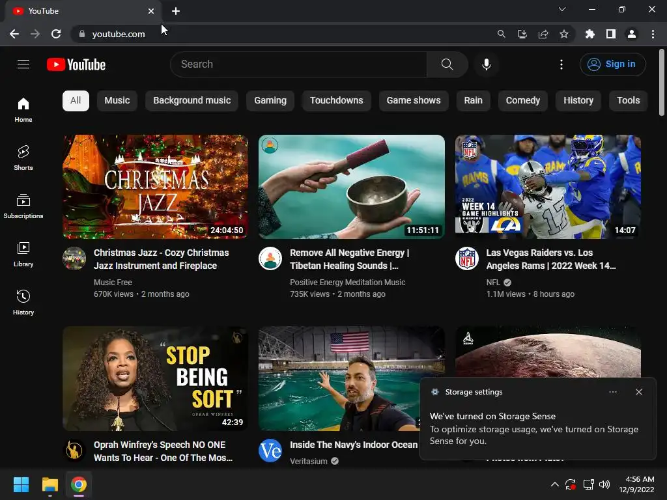Viewport: 667px width, 500px height.
Task: Open clock and date in taskbar
Action: point(636,484)
